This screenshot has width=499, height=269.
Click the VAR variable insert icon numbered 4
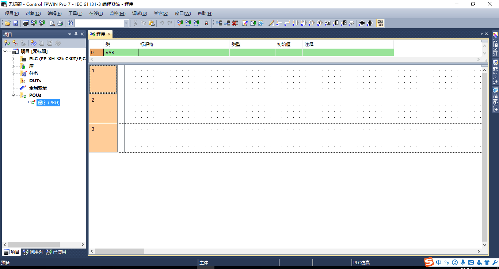[x=327, y=23]
